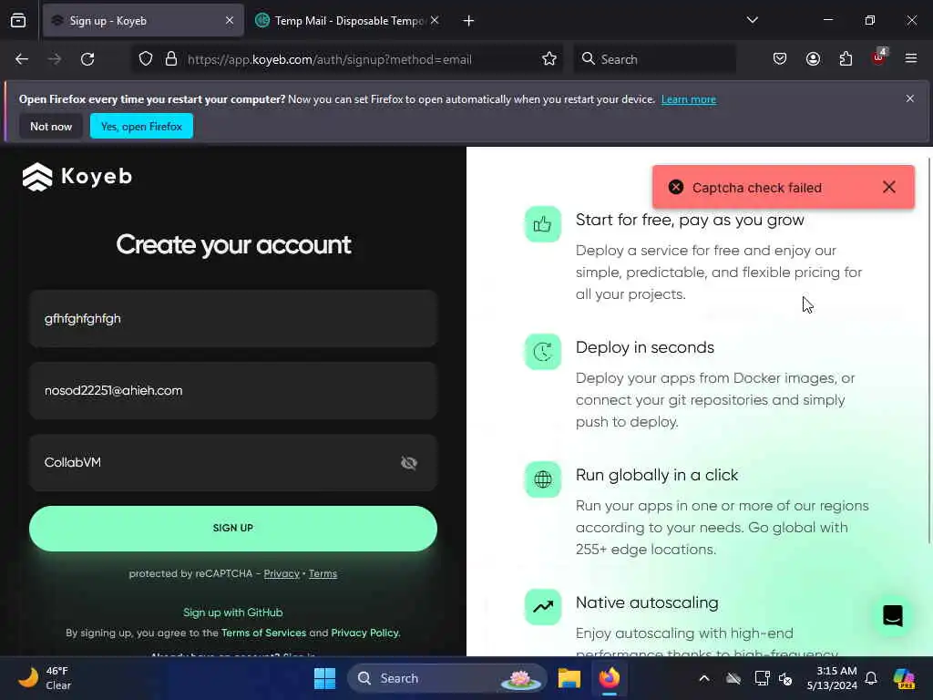
Task: Click the muted volume tray icon
Action: [x=785, y=678]
